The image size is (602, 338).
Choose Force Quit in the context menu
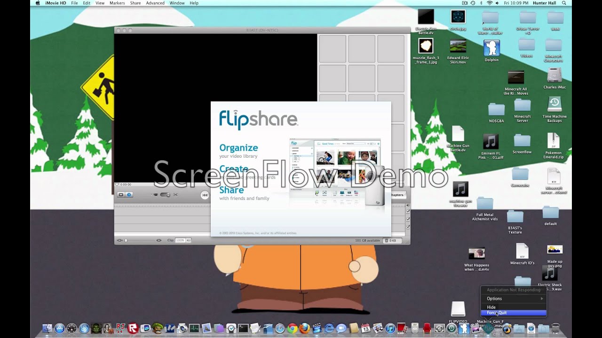[514, 313]
